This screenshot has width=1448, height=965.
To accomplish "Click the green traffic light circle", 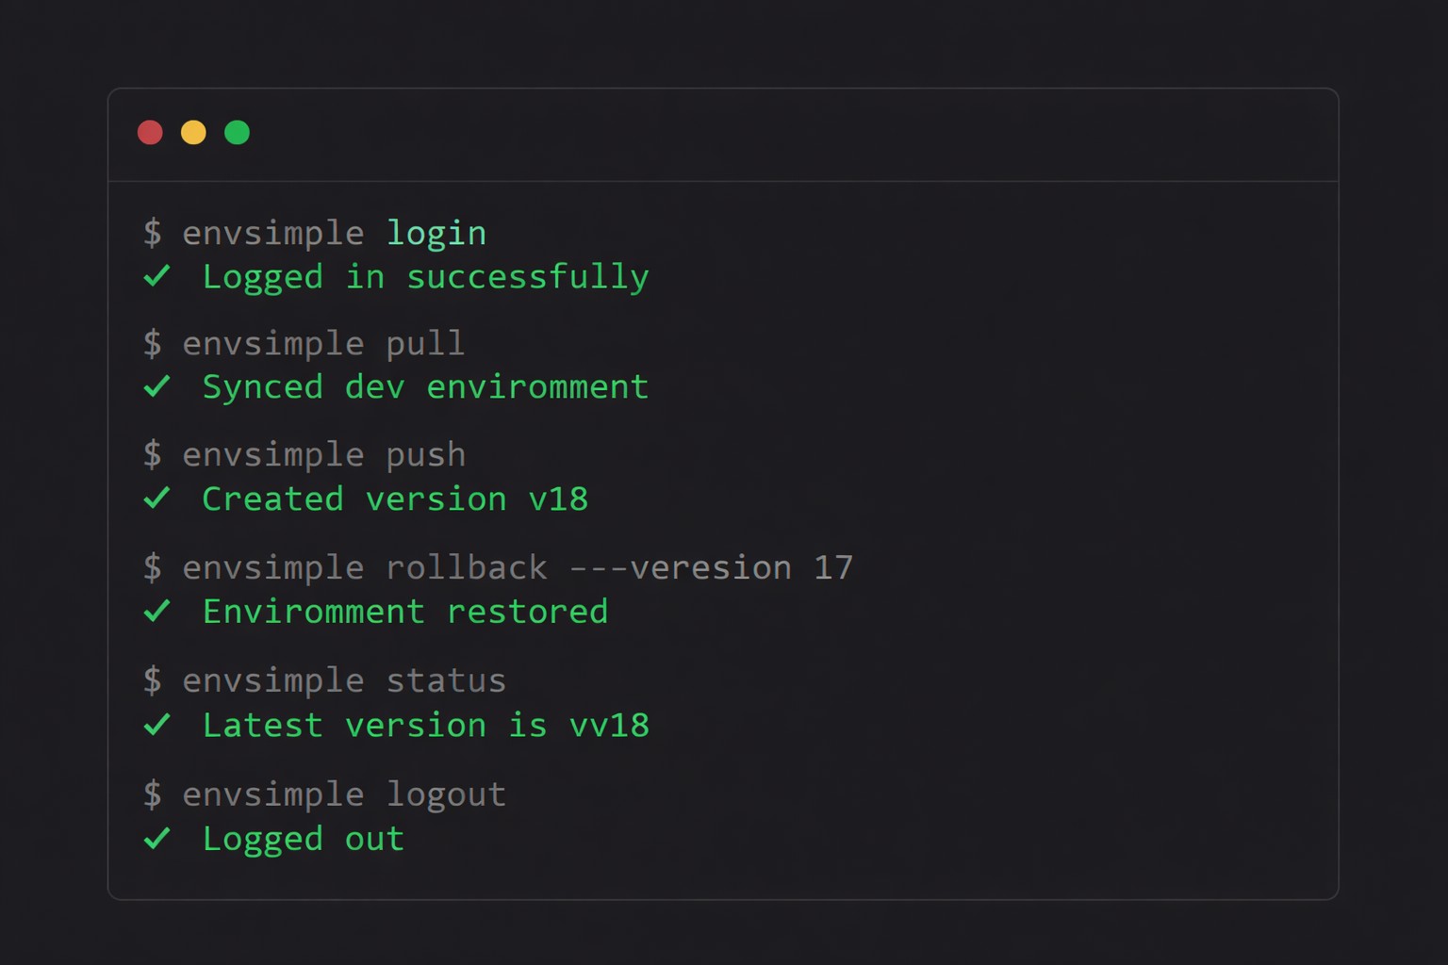I will tap(237, 132).
